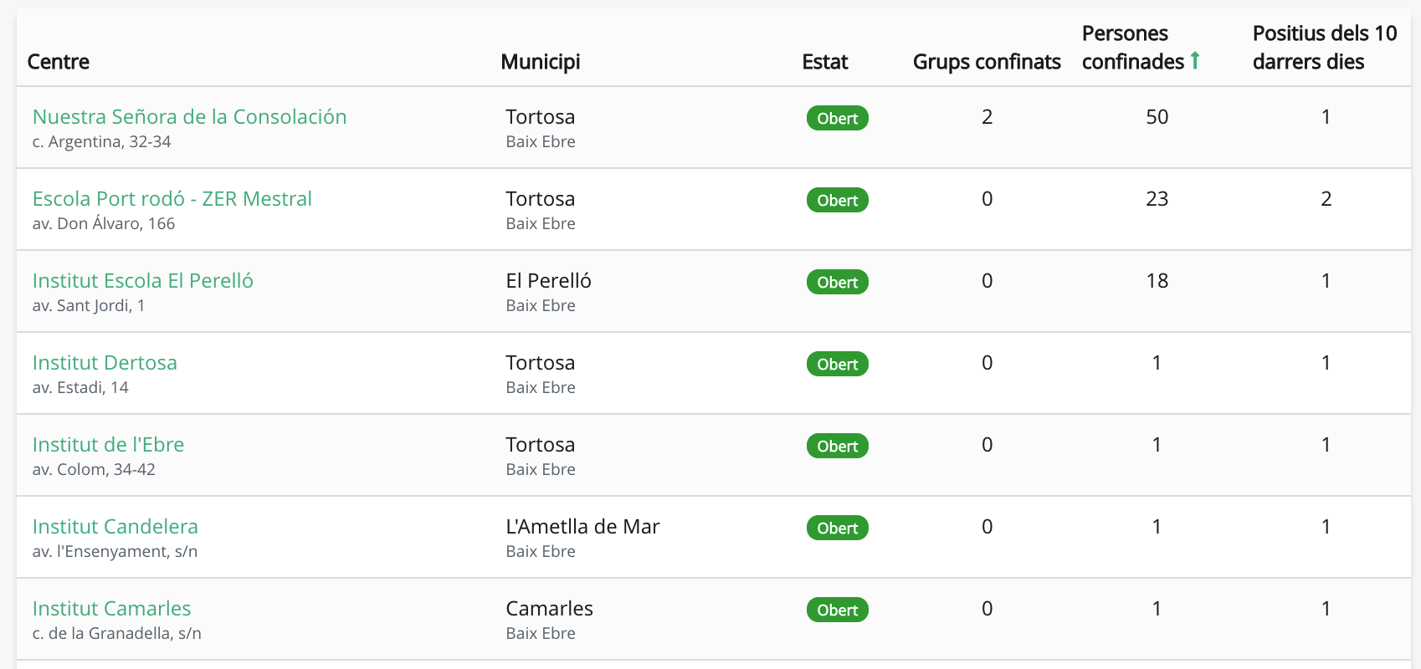Open Institut Escola El Perelló link
Viewport: 1421px width, 669px height.
tap(142, 281)
